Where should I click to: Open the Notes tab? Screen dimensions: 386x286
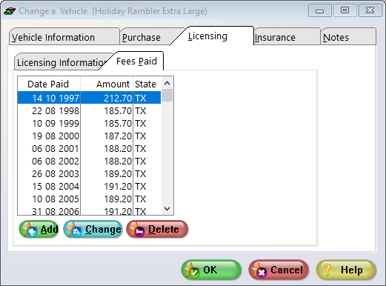coord(348,36)
